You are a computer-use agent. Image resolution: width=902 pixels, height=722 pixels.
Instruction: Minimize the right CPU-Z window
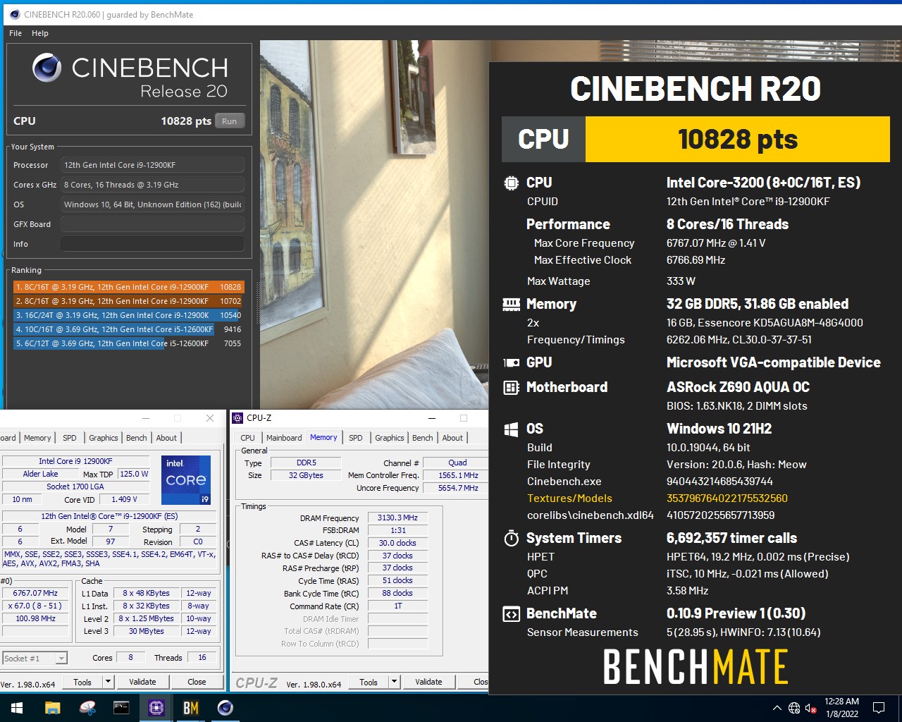432,418
